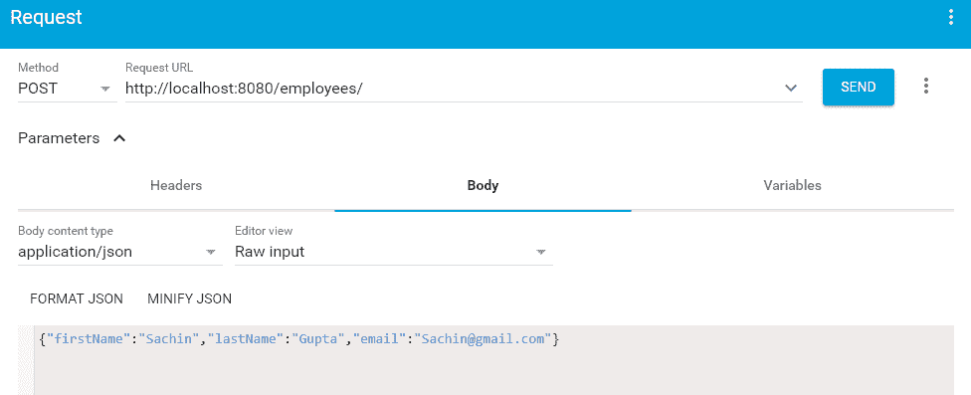Click the "Parameters" label
This screenshot has width=971, height=395.
click(x=59, y=138)
